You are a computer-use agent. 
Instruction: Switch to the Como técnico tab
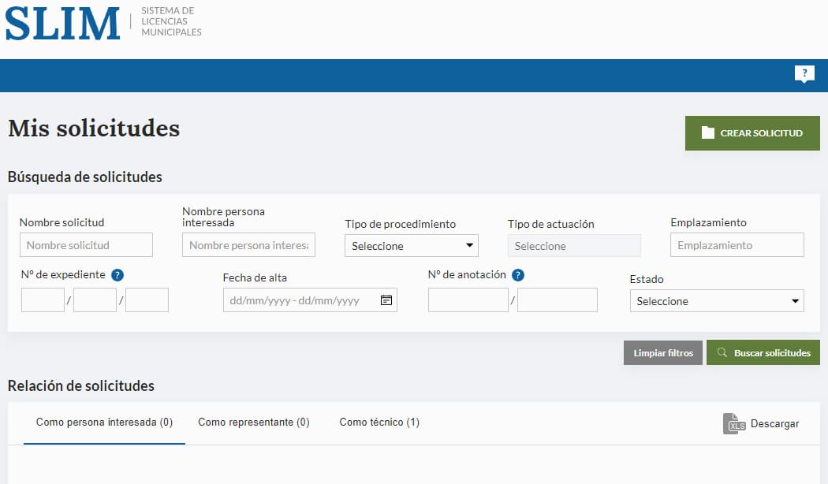(x=379, y=423)
